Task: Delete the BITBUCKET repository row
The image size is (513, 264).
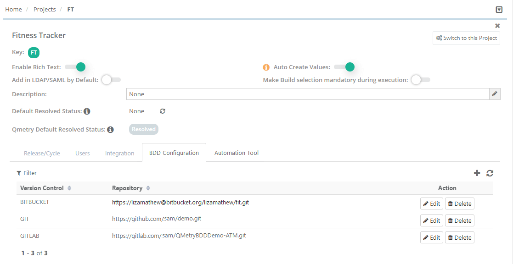Action: pyautogui.click(x=459, y=203)
